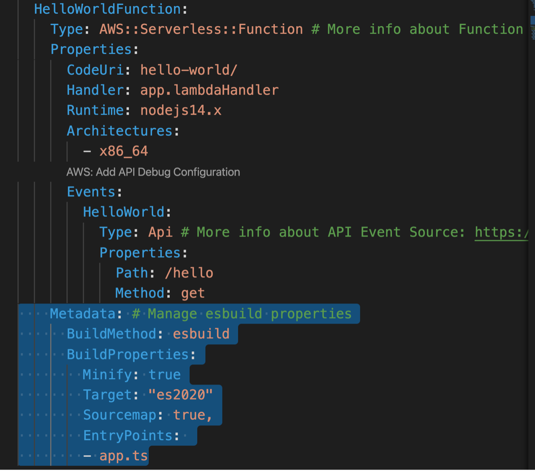Click the AWS: Add API Debug Configuration CodeLens
The width and height of the screenshot is (535, 471).
point(153,172)
